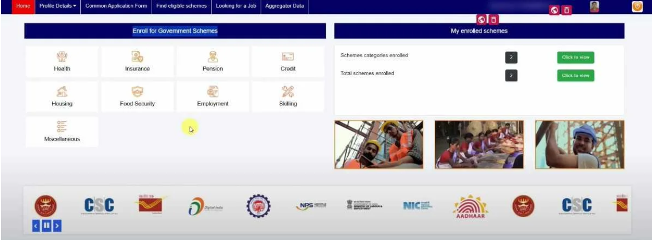The height and width of the screenshot is (240, 652).
Task: Pause the logo carousel
Action: [46, 226]
